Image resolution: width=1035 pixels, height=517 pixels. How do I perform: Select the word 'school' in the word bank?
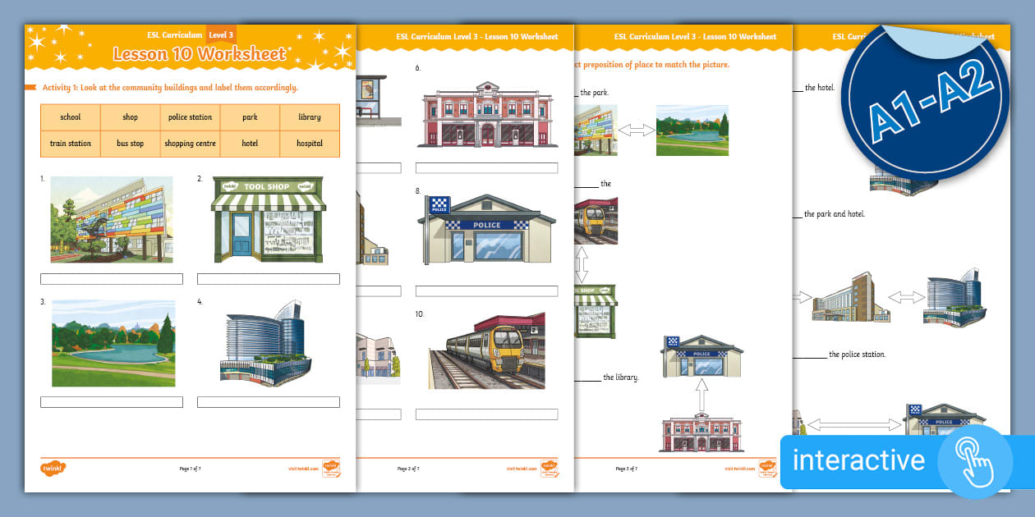pos(70,117)
